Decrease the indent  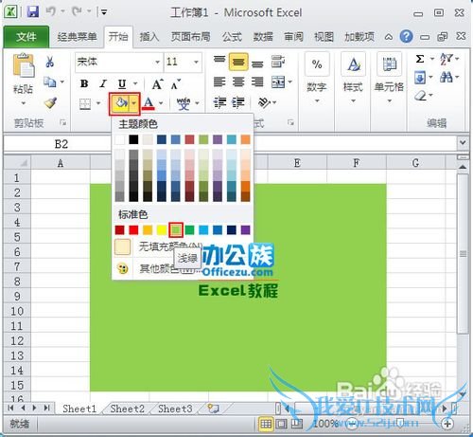(x=219, y=102)
